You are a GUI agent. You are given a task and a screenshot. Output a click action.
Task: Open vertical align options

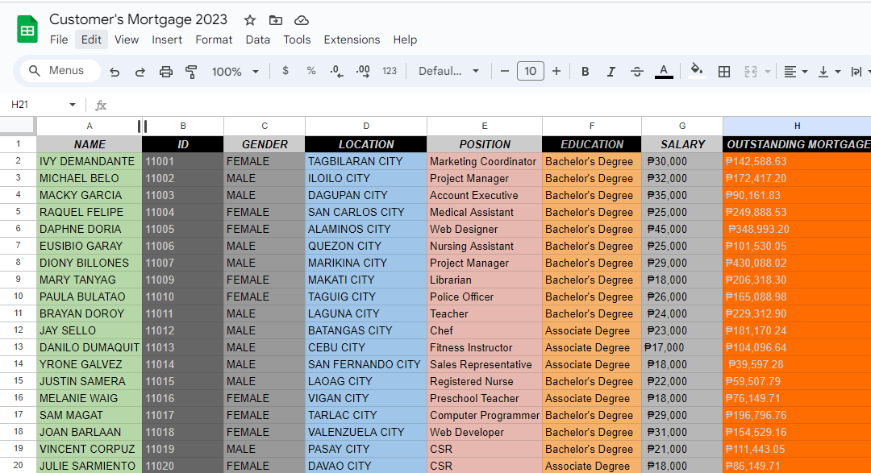(x=829, y=72)
